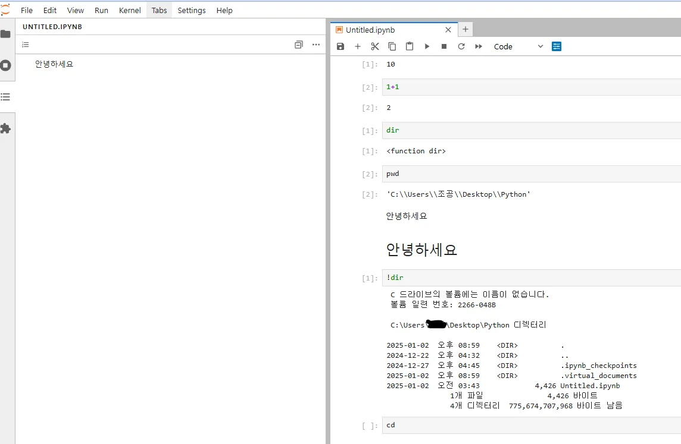The image size is (681, 444).
Task: Open the Run menu
Action: (x=101, y=11)
